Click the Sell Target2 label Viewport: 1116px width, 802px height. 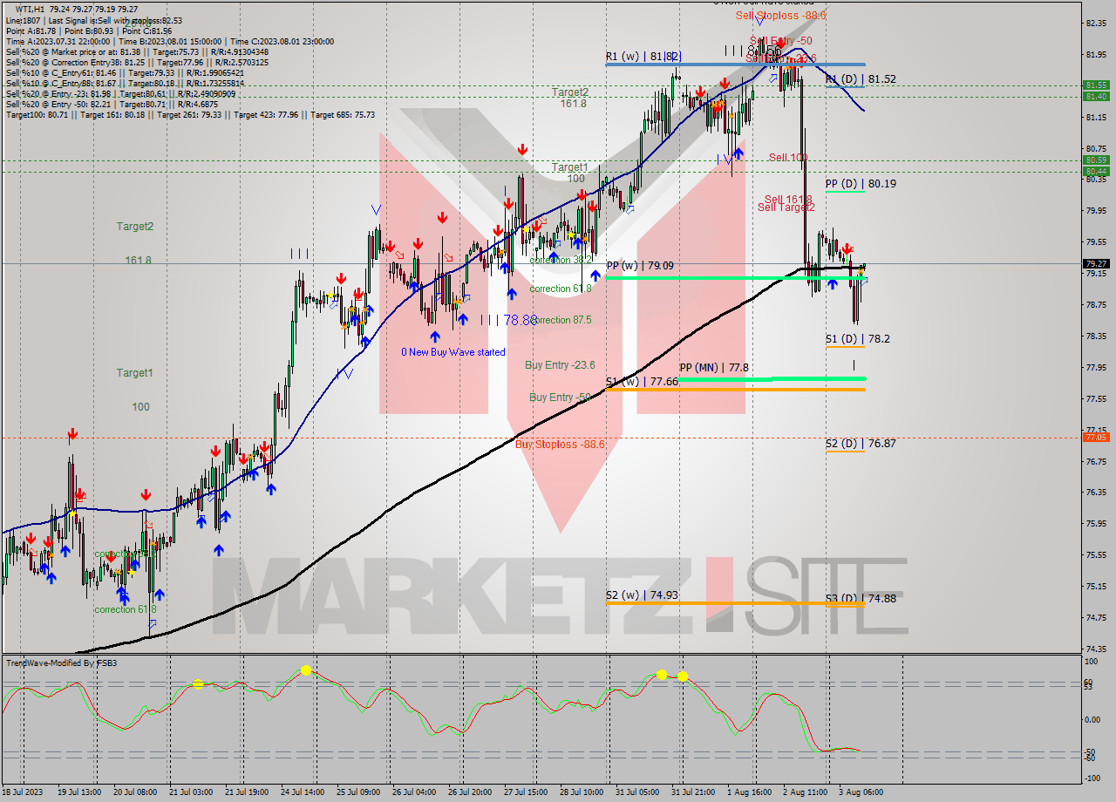click(x=786, y=207)
